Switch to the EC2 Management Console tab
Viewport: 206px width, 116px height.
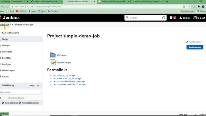pos(13,2)
